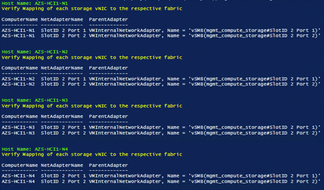Click the vSMB Port 2 name in N4 row
The width and height of the screenshot is (324, 190).
[255, 181]
